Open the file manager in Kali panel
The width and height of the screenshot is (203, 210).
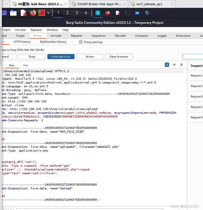[x=13, y=13]
